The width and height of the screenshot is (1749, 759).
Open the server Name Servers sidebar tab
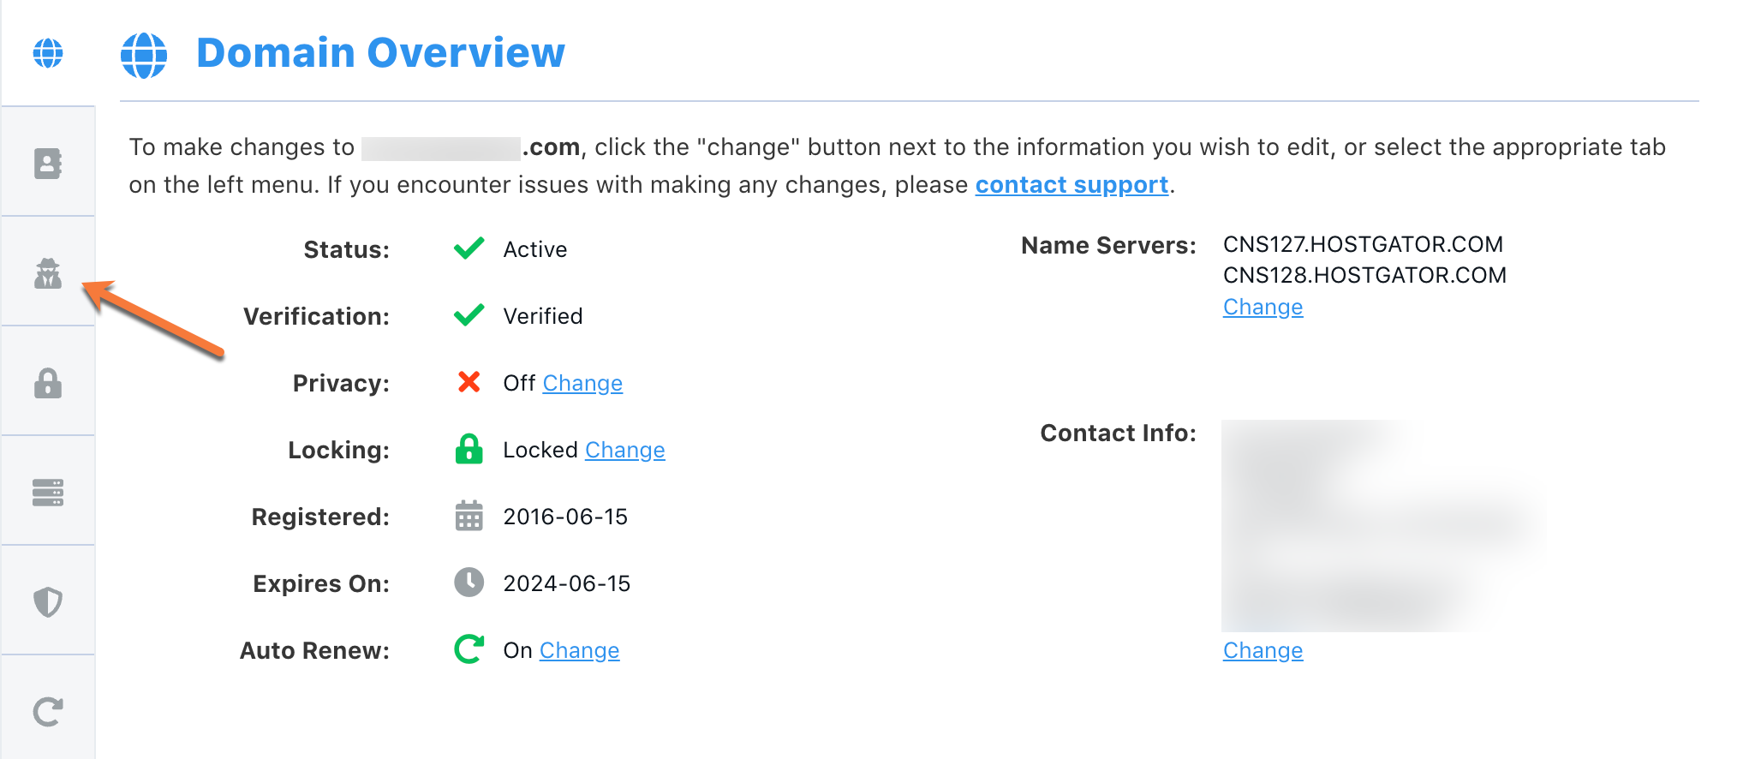48,493
